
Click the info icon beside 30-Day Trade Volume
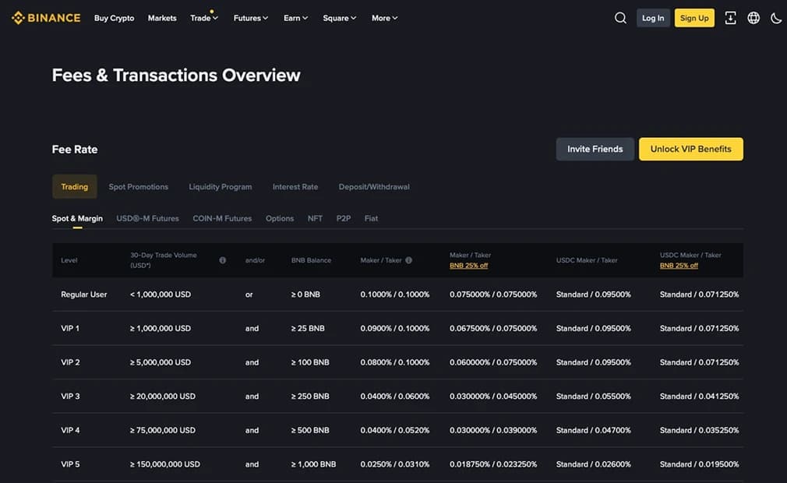pos(222,260)
